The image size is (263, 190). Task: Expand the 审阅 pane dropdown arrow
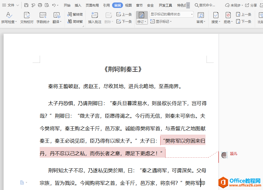coord(204,22)
